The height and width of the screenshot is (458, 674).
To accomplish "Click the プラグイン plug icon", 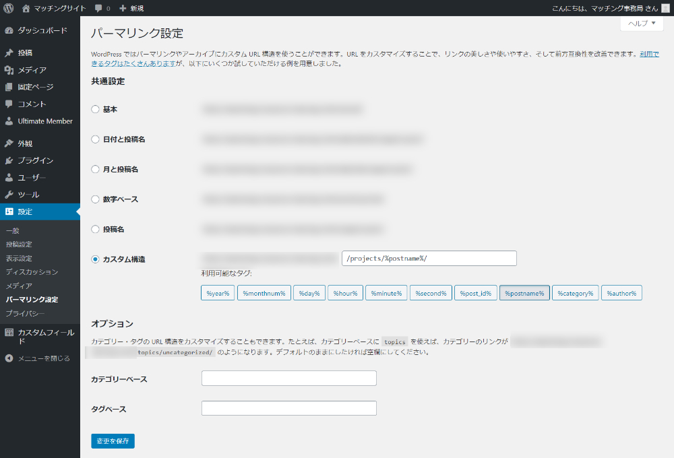I will click(9, 160).
